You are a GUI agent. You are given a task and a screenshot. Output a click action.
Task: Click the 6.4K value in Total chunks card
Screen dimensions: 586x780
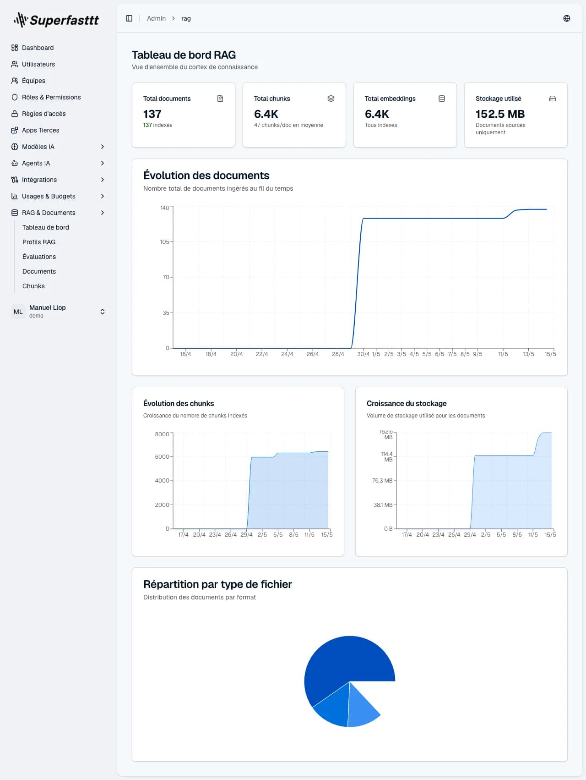pos(266,114)
